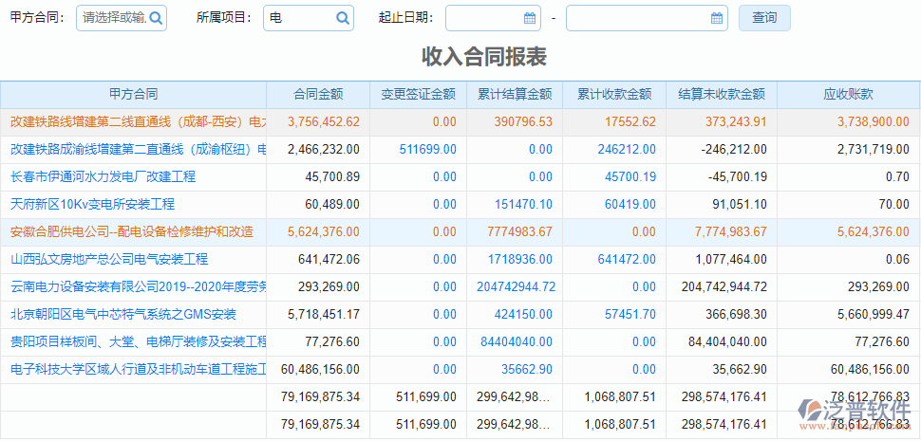This screenshot has height=441, width=921.
Task: Click settlement amount 390796.53
Action: click(523, 122)
